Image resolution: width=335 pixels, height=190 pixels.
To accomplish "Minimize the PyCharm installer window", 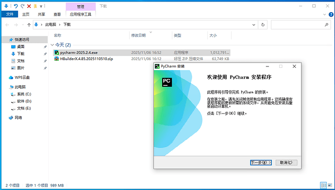I will [268, 66].
